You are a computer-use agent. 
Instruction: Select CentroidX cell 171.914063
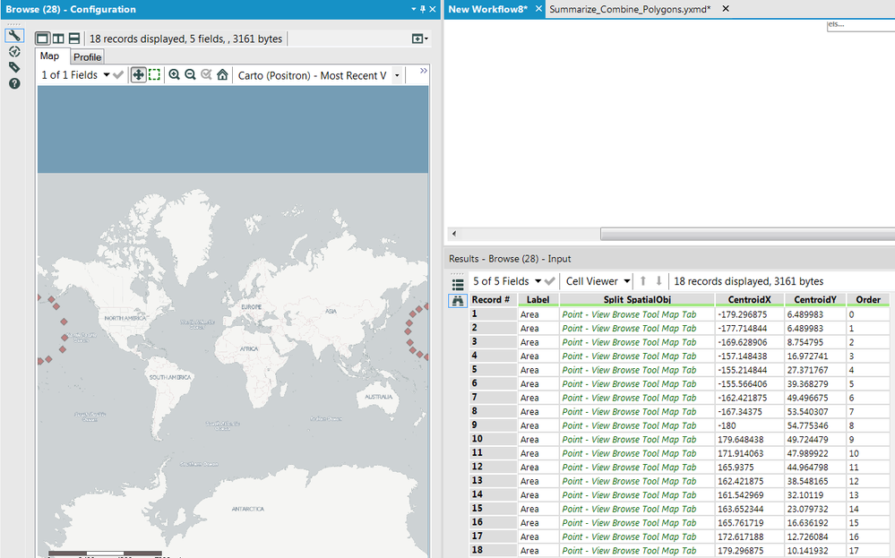(x=750, y=453)
